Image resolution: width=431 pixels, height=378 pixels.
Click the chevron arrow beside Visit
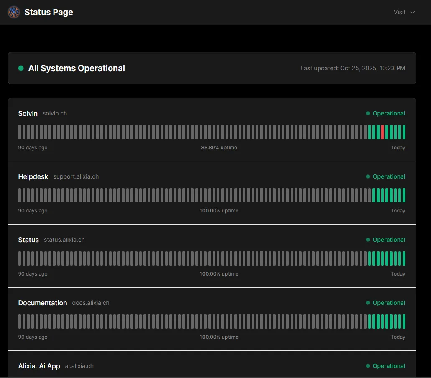413,13
